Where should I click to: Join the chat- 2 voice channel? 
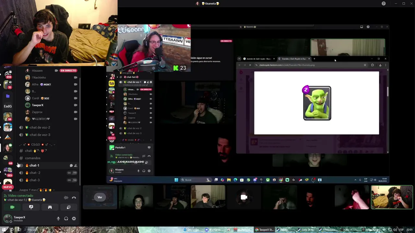pos(35,173)
